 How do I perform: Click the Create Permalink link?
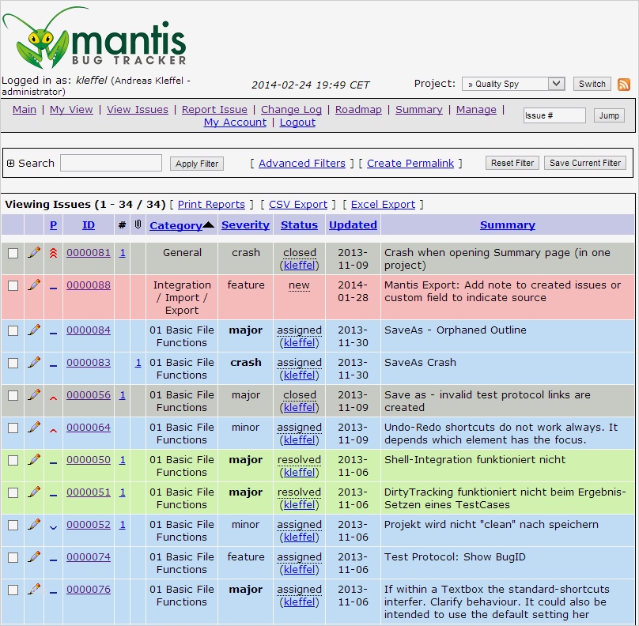pyautogui.click(x=410, y=164)
